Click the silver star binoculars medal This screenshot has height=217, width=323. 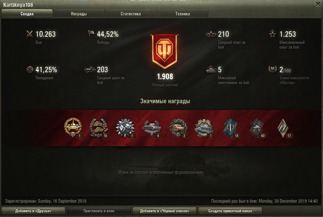[125, 128]
